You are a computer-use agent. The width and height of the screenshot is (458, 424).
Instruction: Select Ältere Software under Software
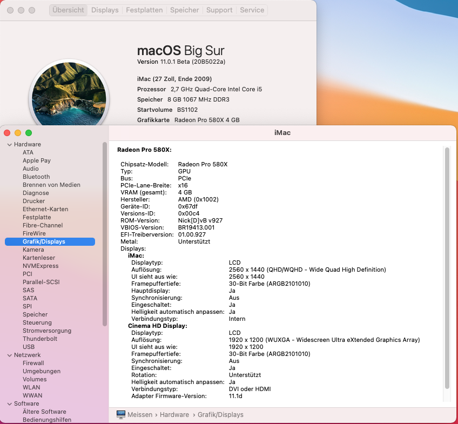point(44,412)
